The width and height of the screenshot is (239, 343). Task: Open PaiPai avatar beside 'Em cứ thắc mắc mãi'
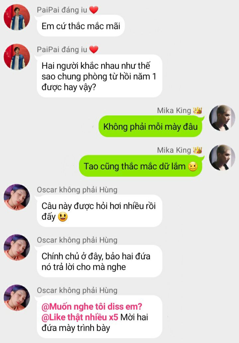pyautogui.click(x=17, y=17)
